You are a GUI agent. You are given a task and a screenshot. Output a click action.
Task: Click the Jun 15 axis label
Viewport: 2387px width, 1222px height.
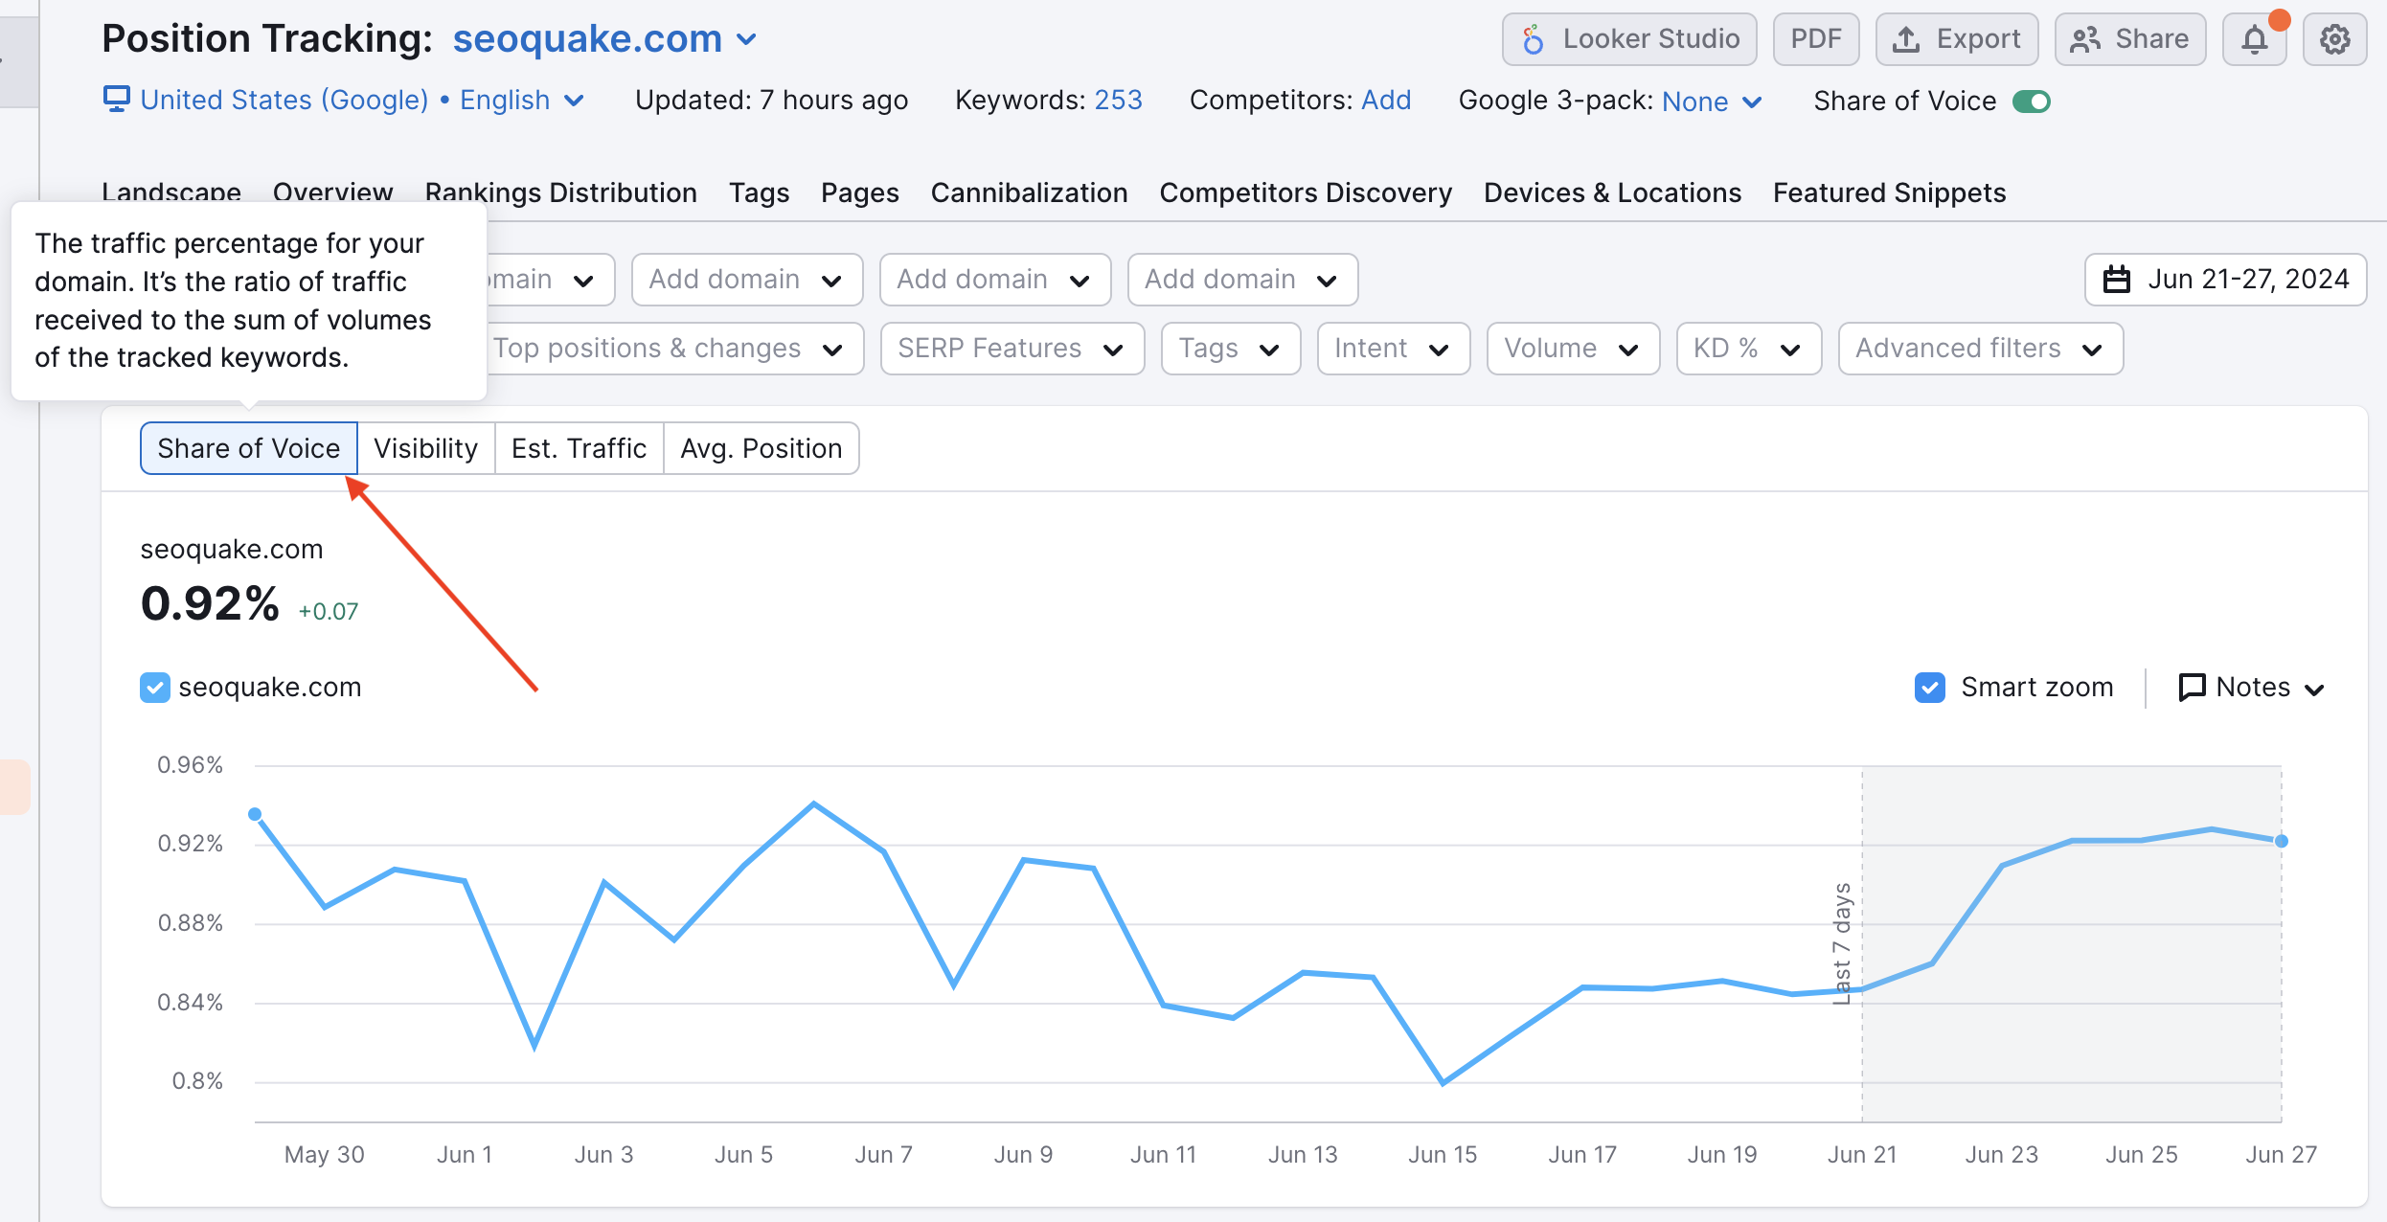click(1443, 1154)
